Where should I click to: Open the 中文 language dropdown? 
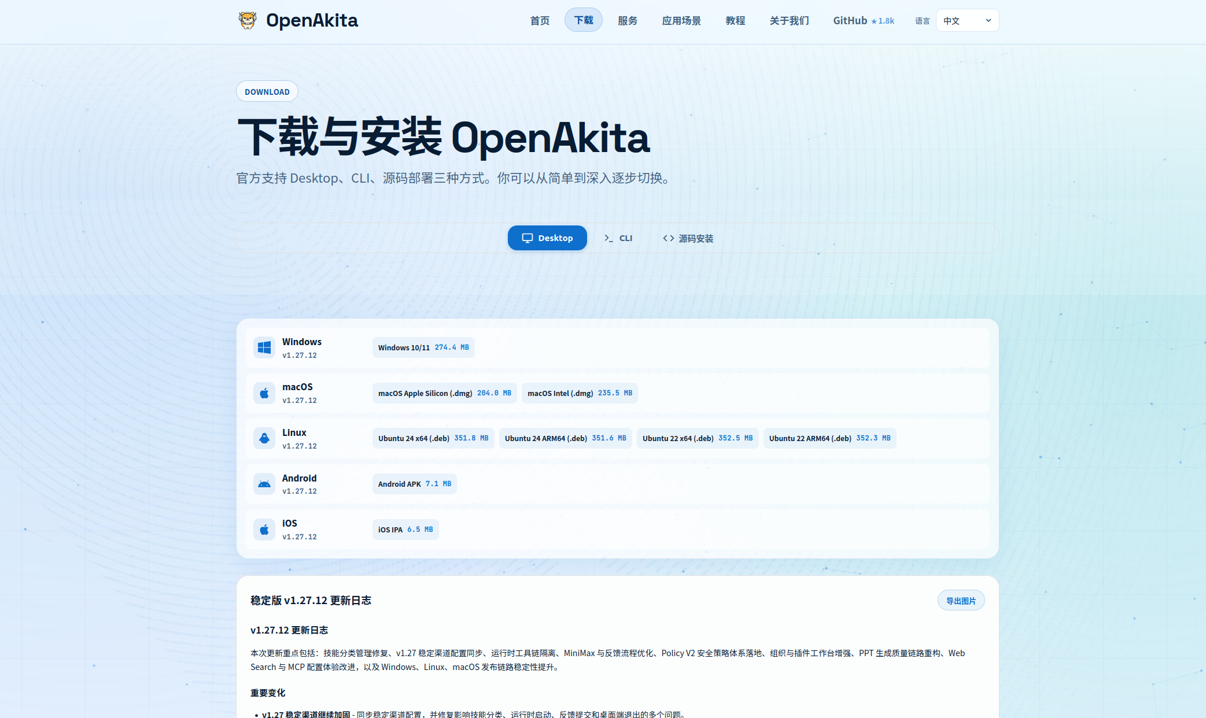pyautogui.click(x=967, y=20)
